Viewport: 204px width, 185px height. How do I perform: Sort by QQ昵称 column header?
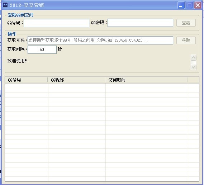click(x=76, y=80)
